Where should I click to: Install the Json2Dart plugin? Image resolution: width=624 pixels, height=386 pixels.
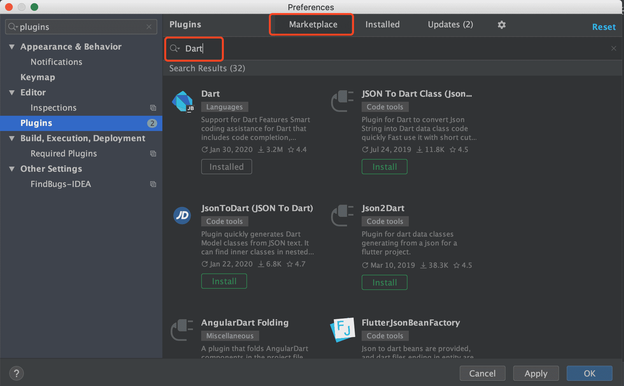tap(384, 282)
